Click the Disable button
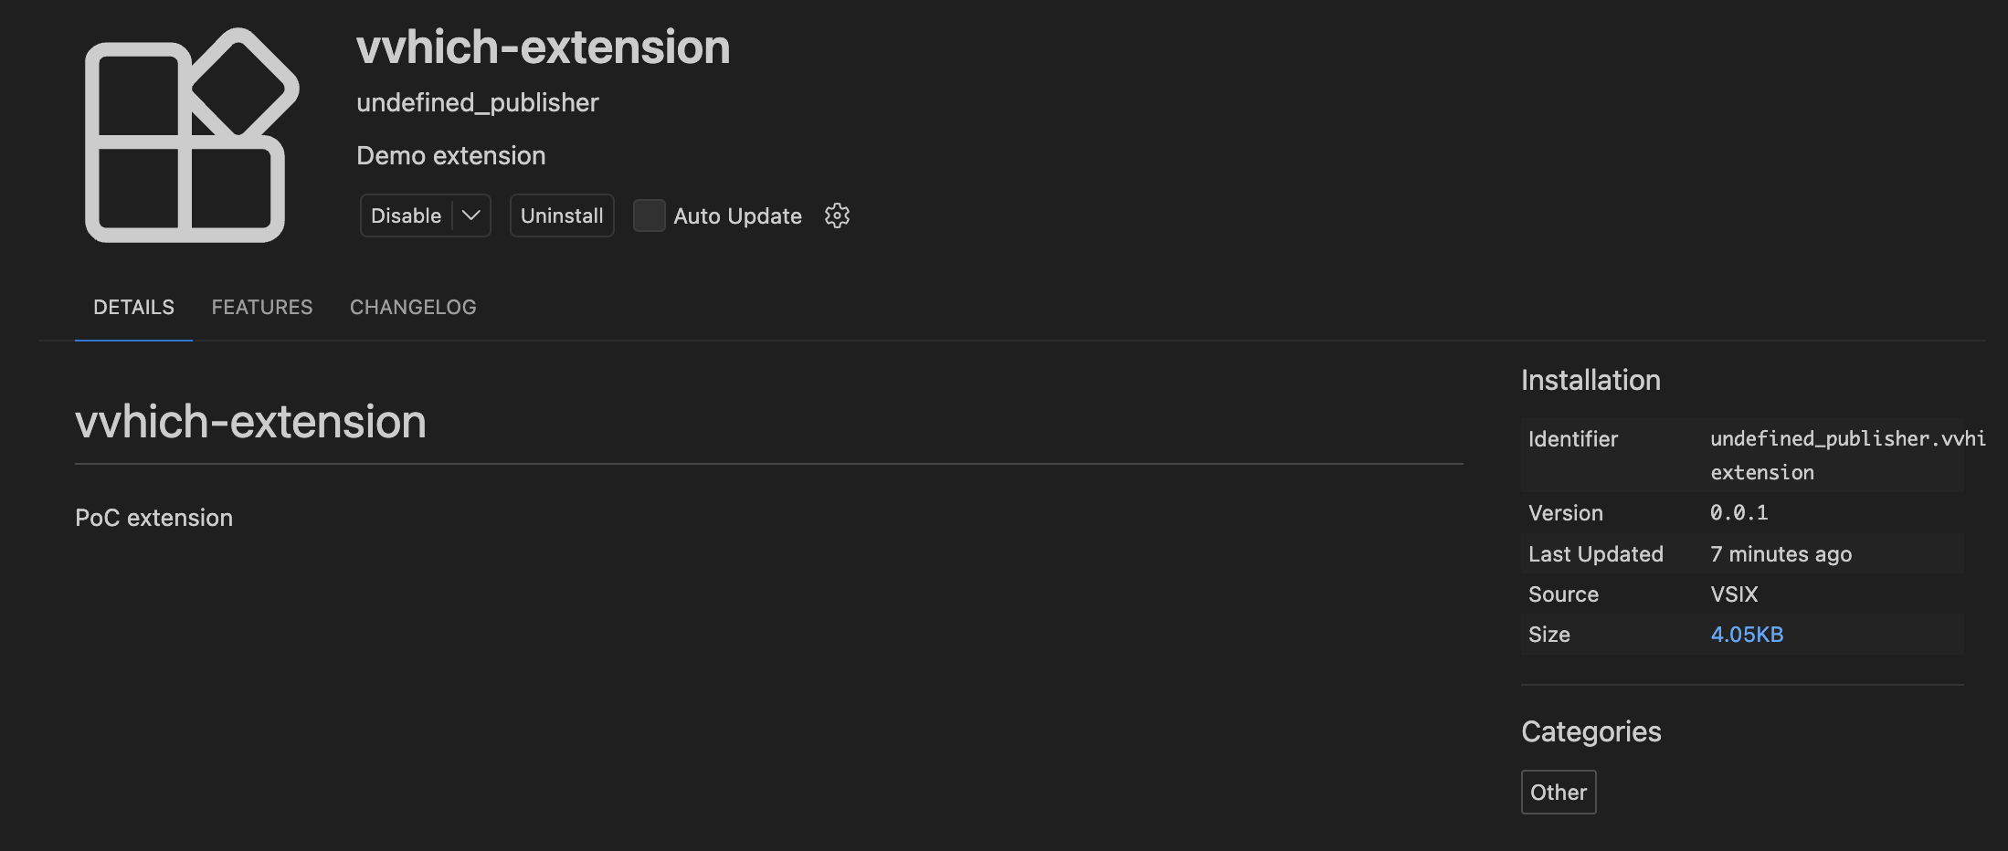 pos(407,215)
